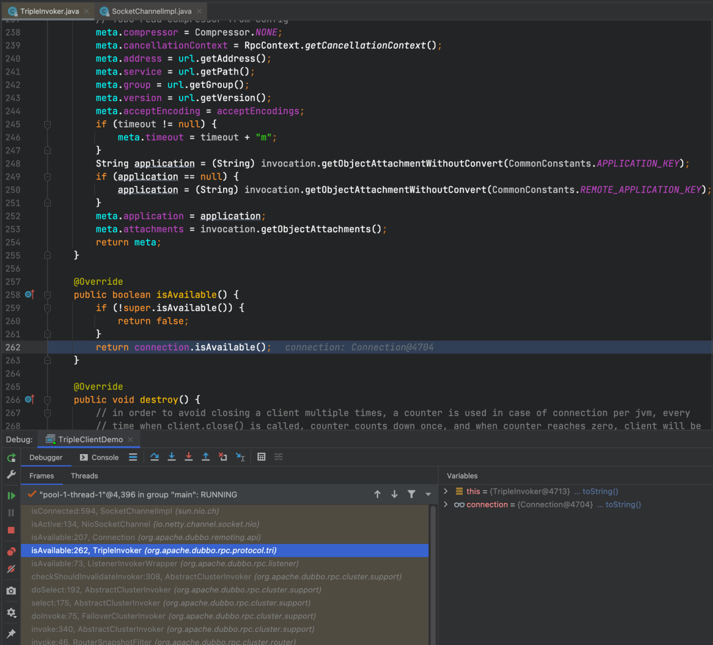Close the TripleInvoker.java tab
Image resolution: width=713 pixels, height=645 pixels.
click(86, 11)
